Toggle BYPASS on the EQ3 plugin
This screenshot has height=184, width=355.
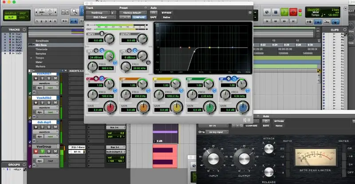click(167, 12)
